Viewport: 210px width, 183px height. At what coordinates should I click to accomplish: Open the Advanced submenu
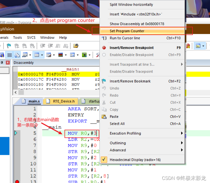[x=142, y=150]
